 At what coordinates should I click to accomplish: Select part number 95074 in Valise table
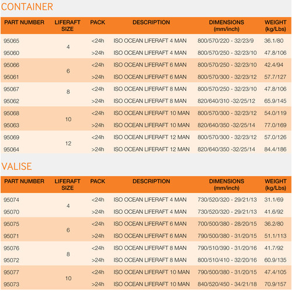(11, 200)
